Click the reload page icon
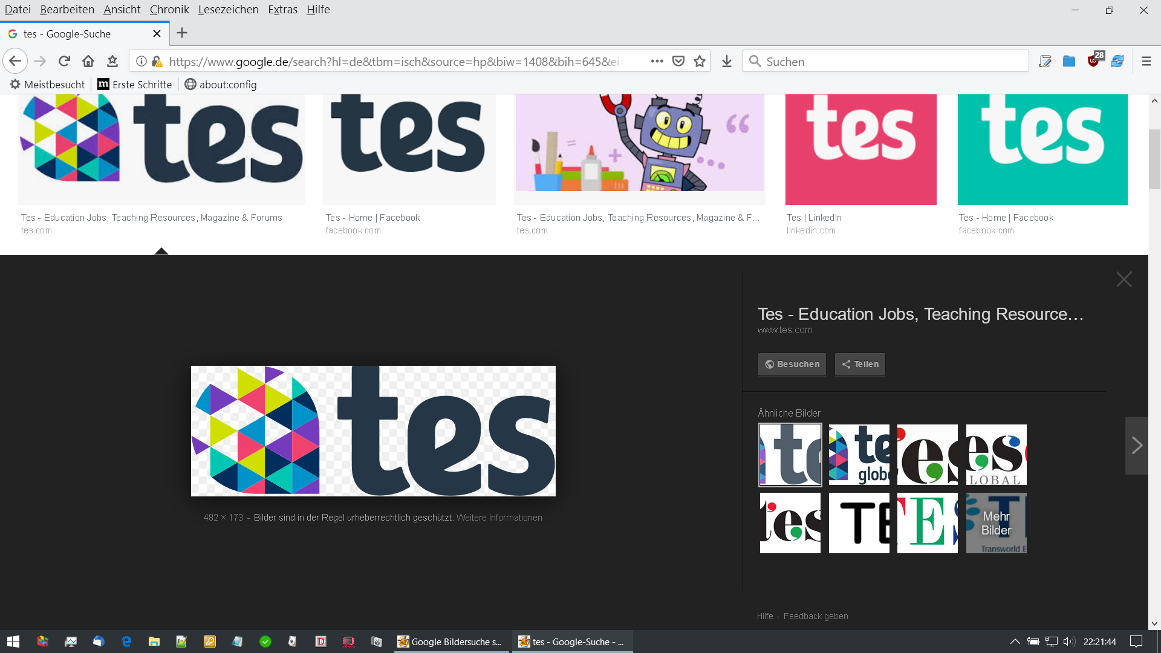 click(64, 61)
